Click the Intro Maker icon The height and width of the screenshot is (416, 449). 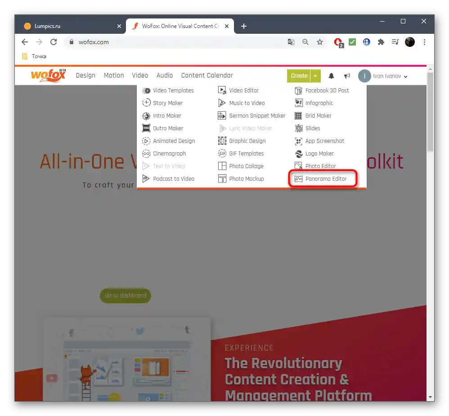click(146, 116)
